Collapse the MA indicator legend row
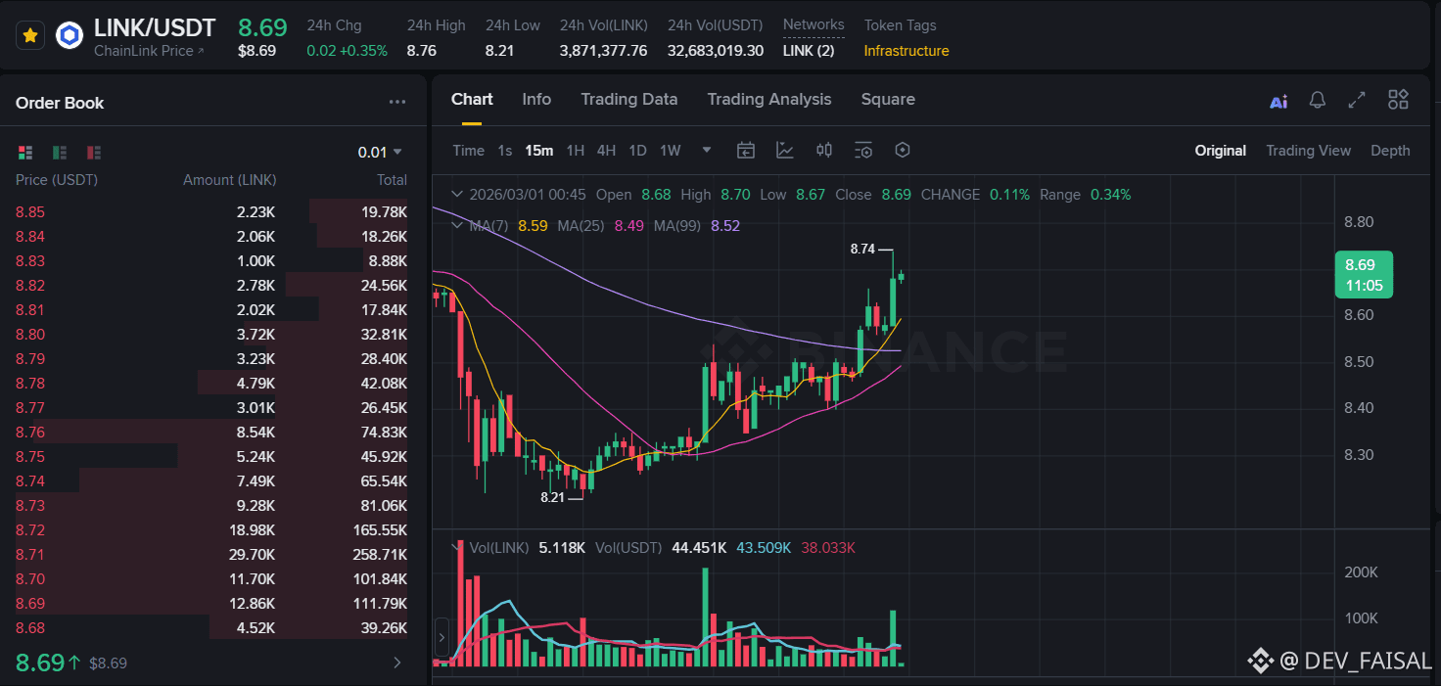Screen dimensions: 1441x686 coord(456,225)
